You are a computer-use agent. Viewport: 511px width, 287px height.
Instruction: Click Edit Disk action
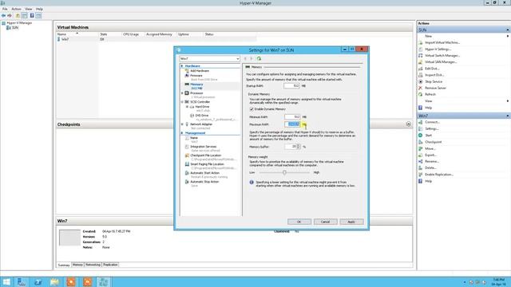click(x=432, y=69)
